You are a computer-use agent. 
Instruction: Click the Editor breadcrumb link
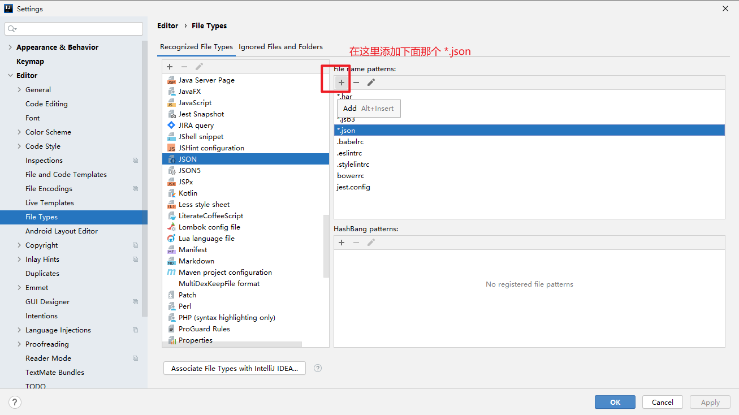[x=168, y=26]
